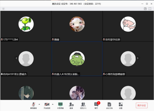Screen dimensions: 154x111
Task: Open 会议文档 meeting documents
Action: point(109,105)
